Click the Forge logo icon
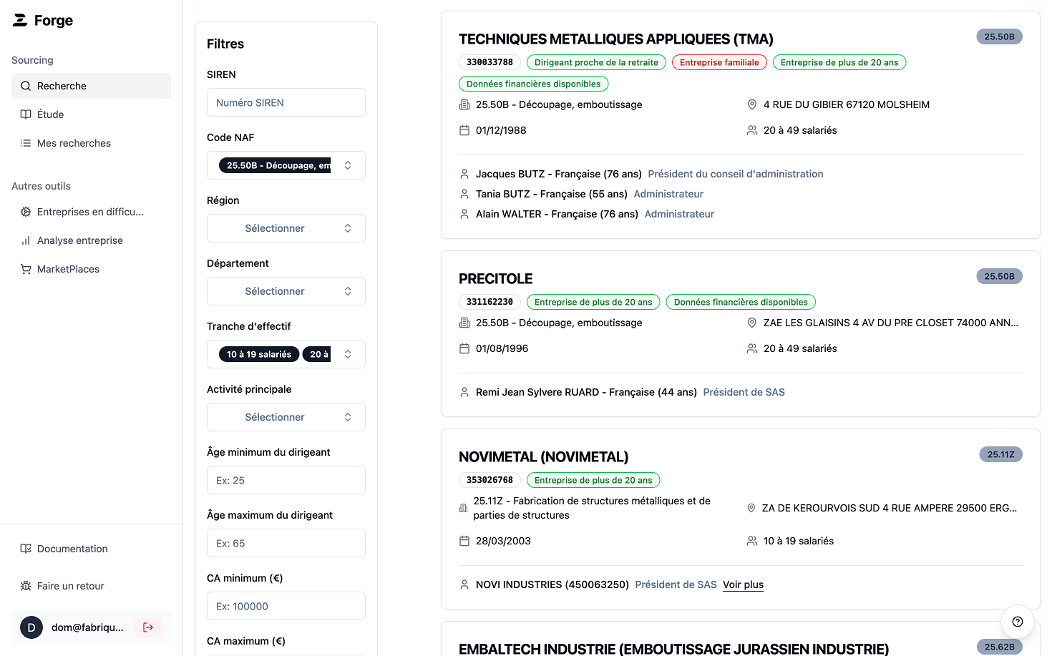Screen dimensions: 1052x656 [20, 20]
